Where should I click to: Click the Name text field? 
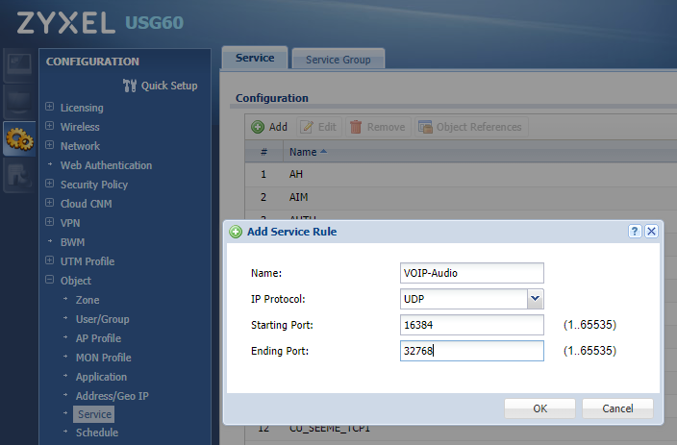coord(472,273)
